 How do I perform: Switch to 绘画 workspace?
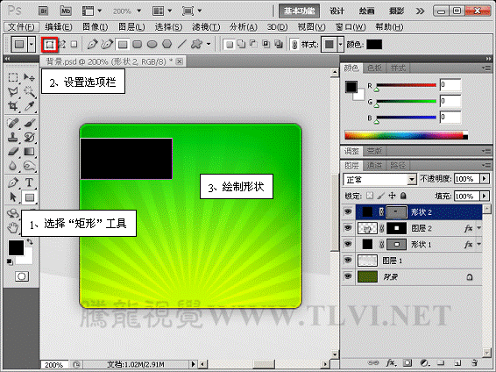pos(366,11)
